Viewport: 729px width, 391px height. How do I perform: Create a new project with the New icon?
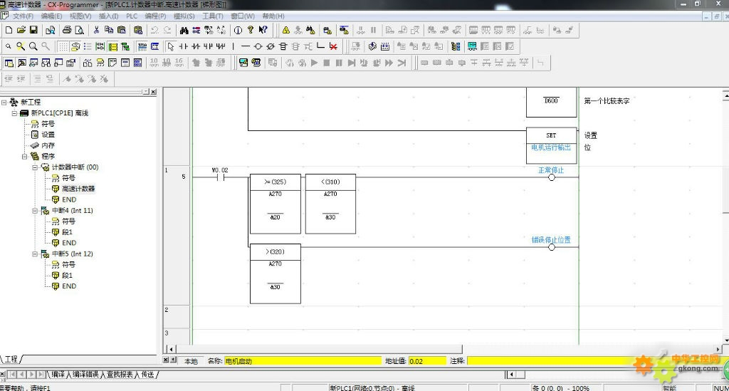[x=9, y=30]
